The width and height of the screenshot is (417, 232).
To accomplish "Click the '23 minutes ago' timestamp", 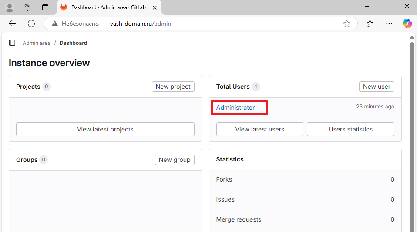I will 375,106.
